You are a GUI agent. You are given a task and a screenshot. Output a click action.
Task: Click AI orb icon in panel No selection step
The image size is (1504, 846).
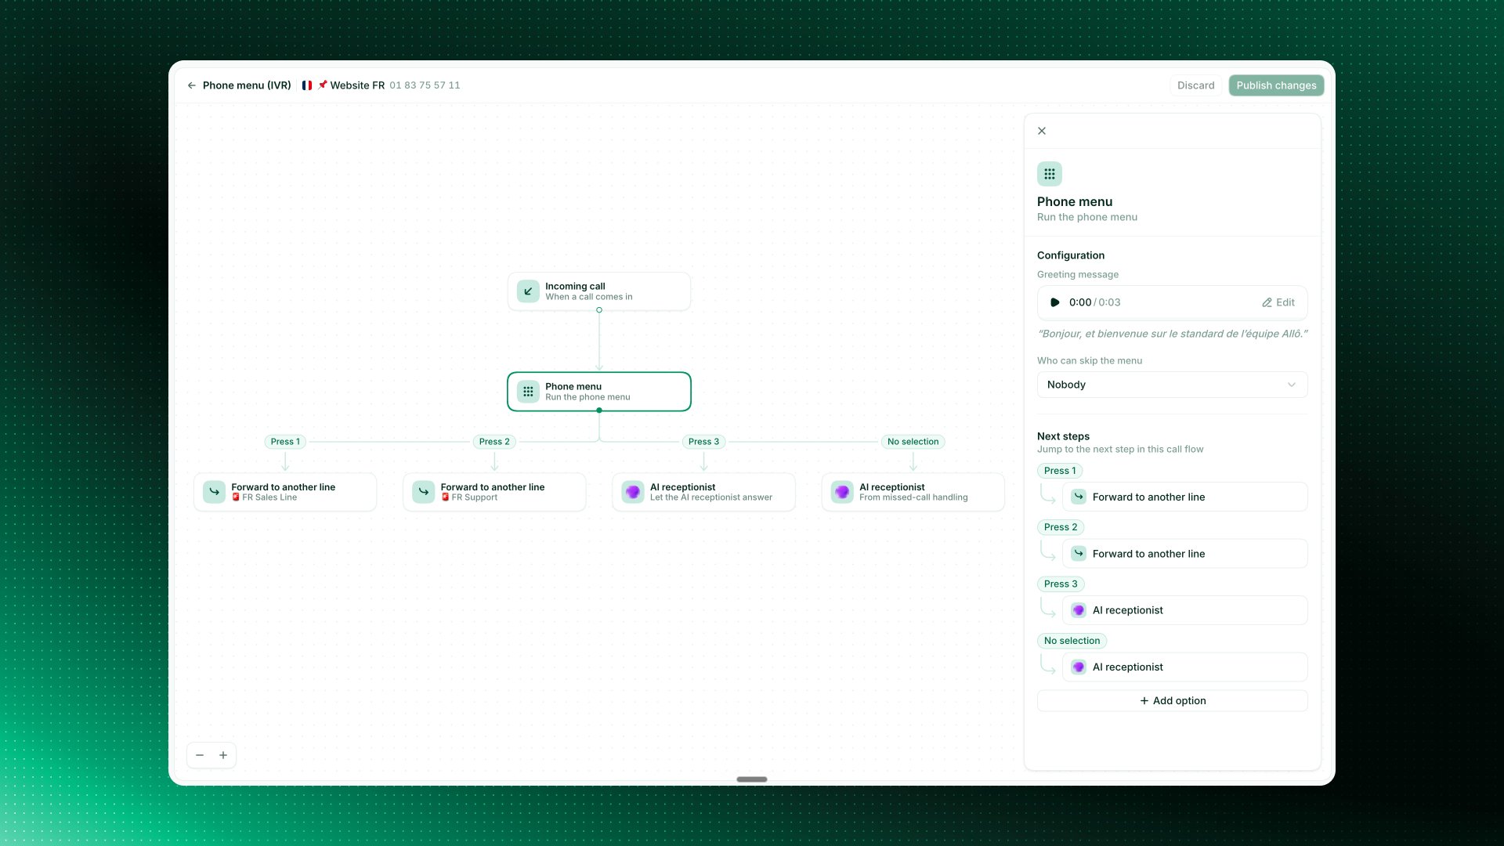pos(1079,667)
